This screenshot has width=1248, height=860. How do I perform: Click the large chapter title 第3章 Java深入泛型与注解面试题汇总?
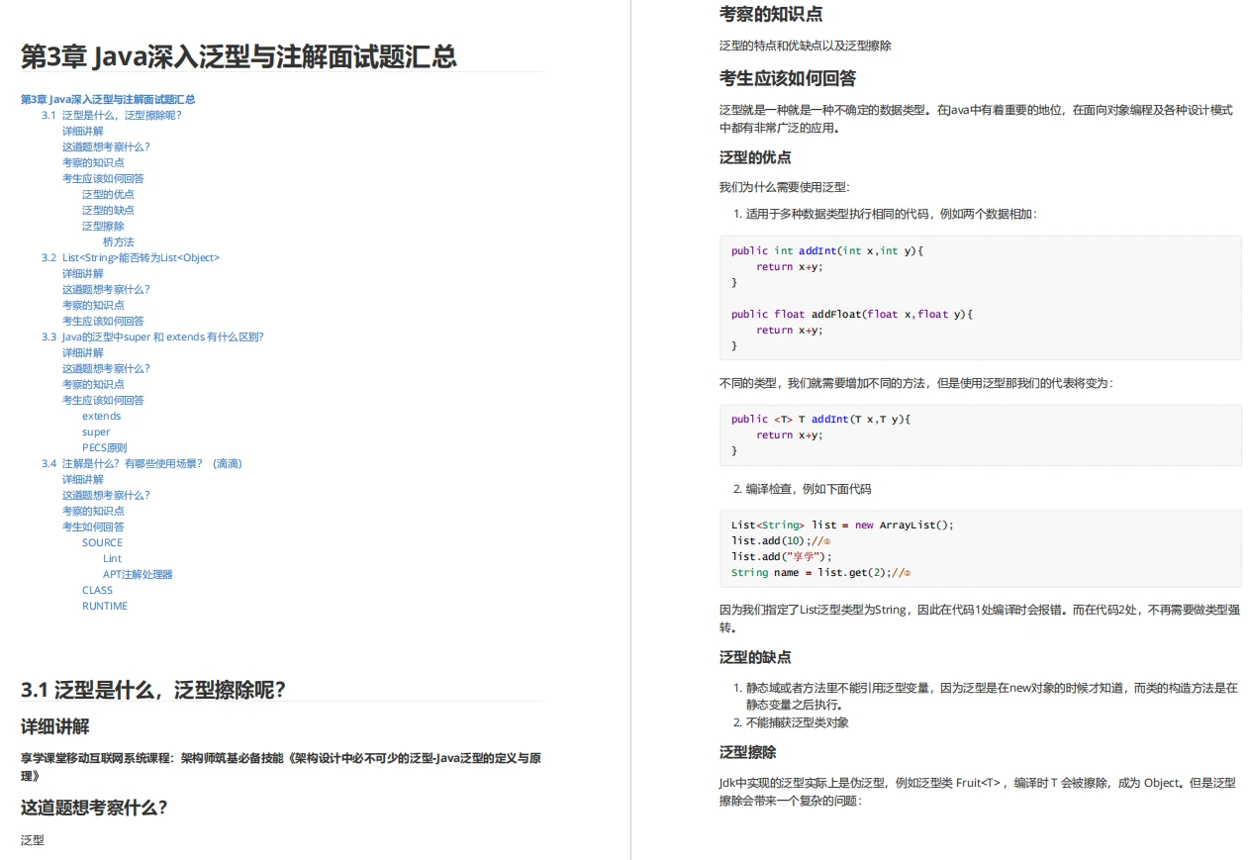tap(239, 56)
